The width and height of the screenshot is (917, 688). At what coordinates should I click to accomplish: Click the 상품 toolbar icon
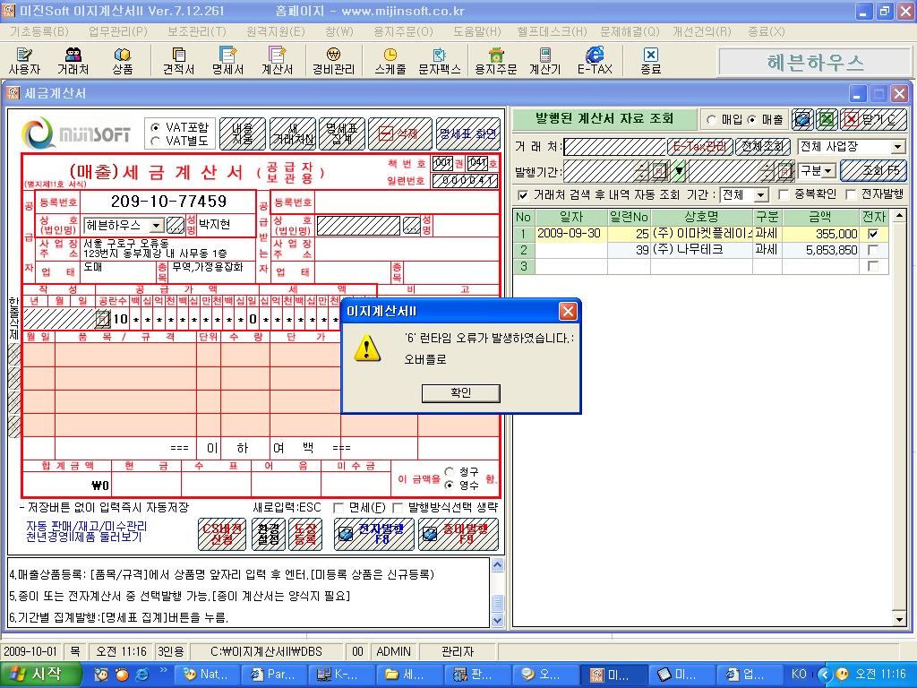[x=122, y=61]
